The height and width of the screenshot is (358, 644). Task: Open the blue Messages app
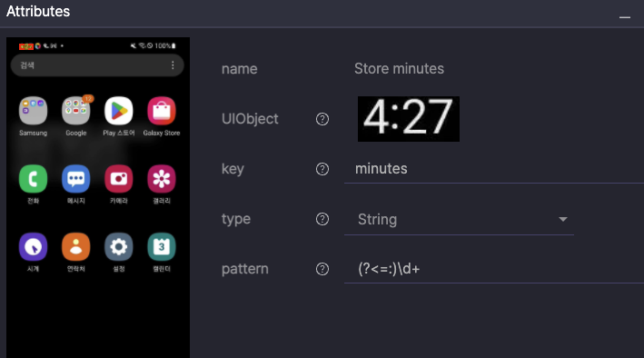point(76,179)
